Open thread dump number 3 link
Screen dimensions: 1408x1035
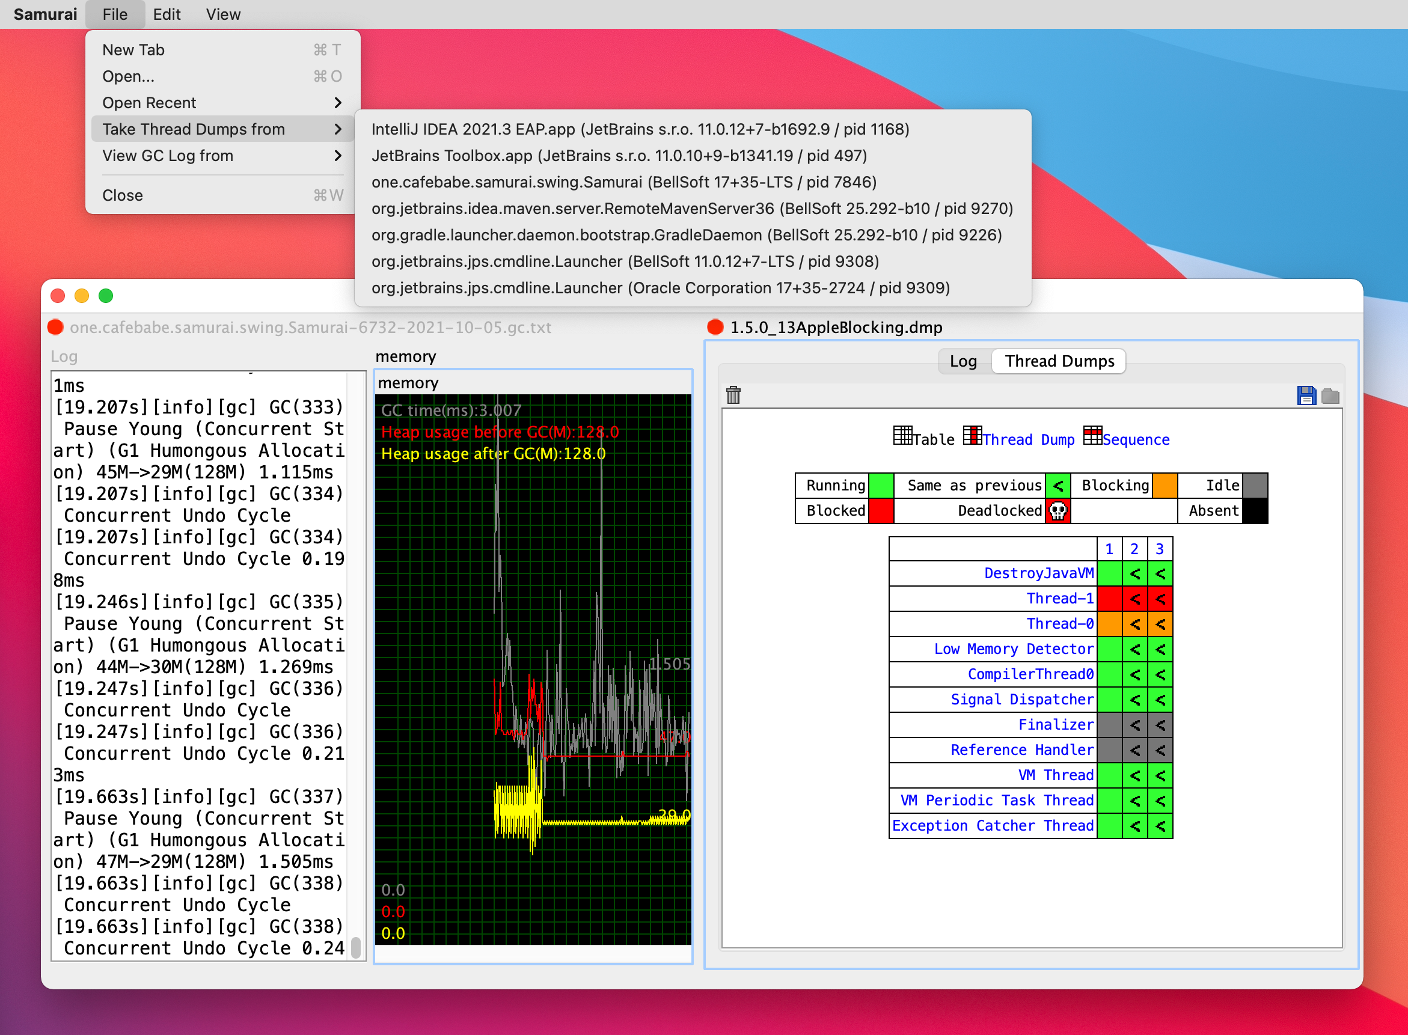point(1160,549)
